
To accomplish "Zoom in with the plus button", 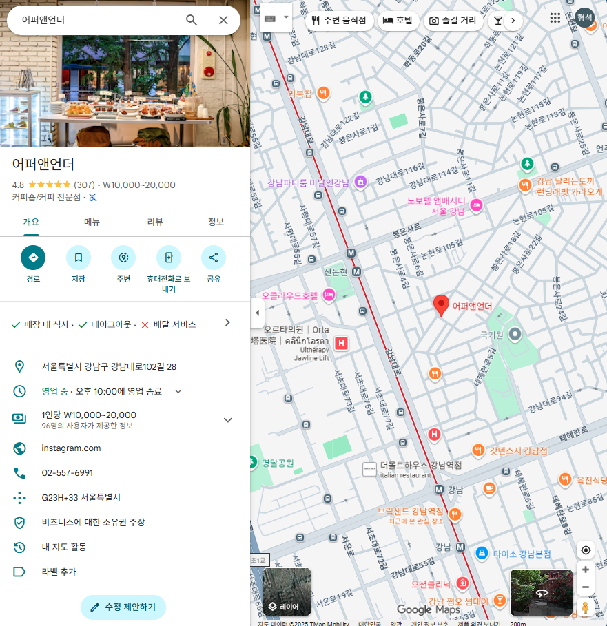I will [586, 570].
